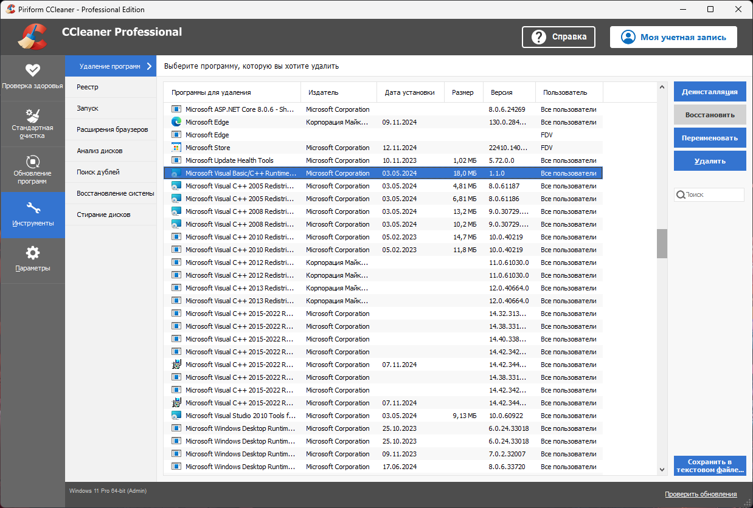The image size is (753, 508).
Task: Open the Анализ дисков page
Action: 111,151
